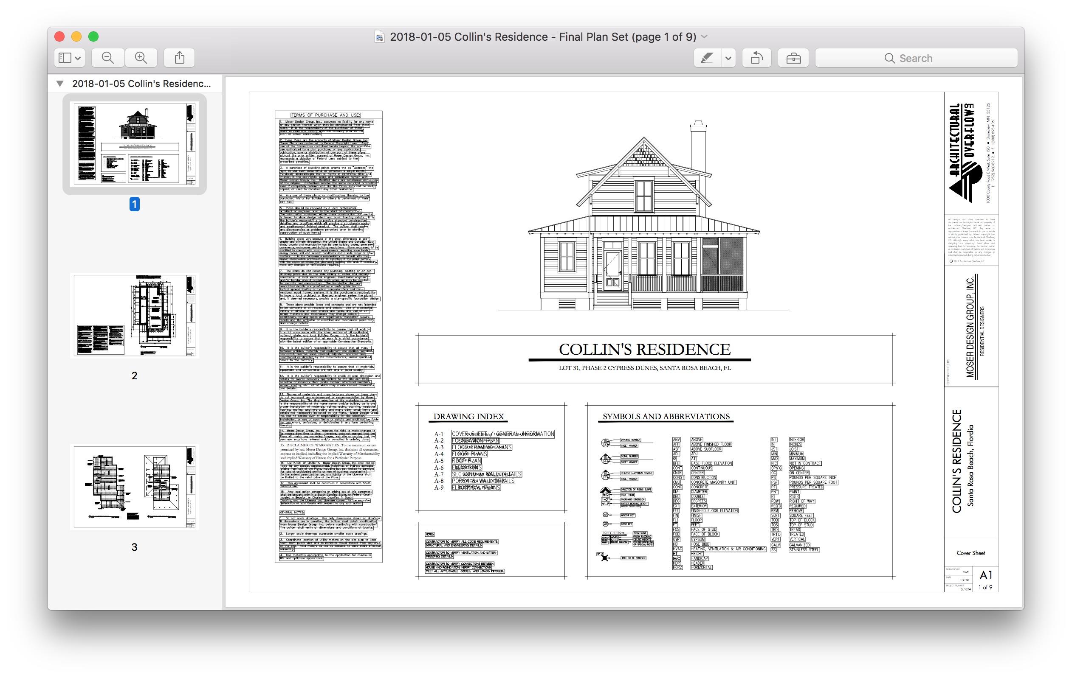Click the green full screen button
1072x678 pixels.
(93, 36)
